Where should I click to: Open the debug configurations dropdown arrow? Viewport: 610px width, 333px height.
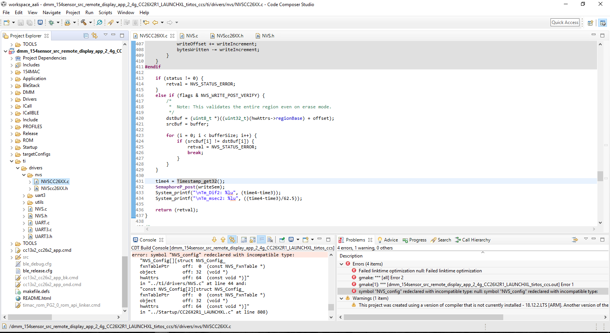58,23
